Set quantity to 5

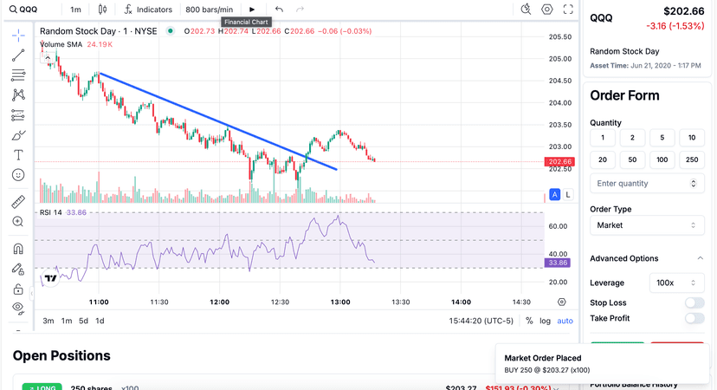click(x=662, y=138)
